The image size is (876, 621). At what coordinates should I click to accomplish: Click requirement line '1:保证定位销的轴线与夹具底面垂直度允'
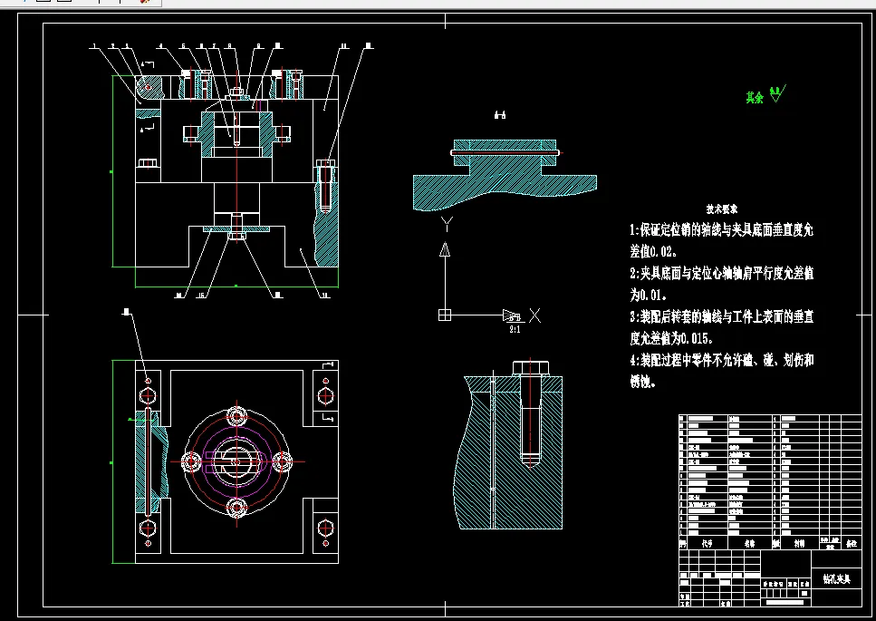click(x=721, y=229)
